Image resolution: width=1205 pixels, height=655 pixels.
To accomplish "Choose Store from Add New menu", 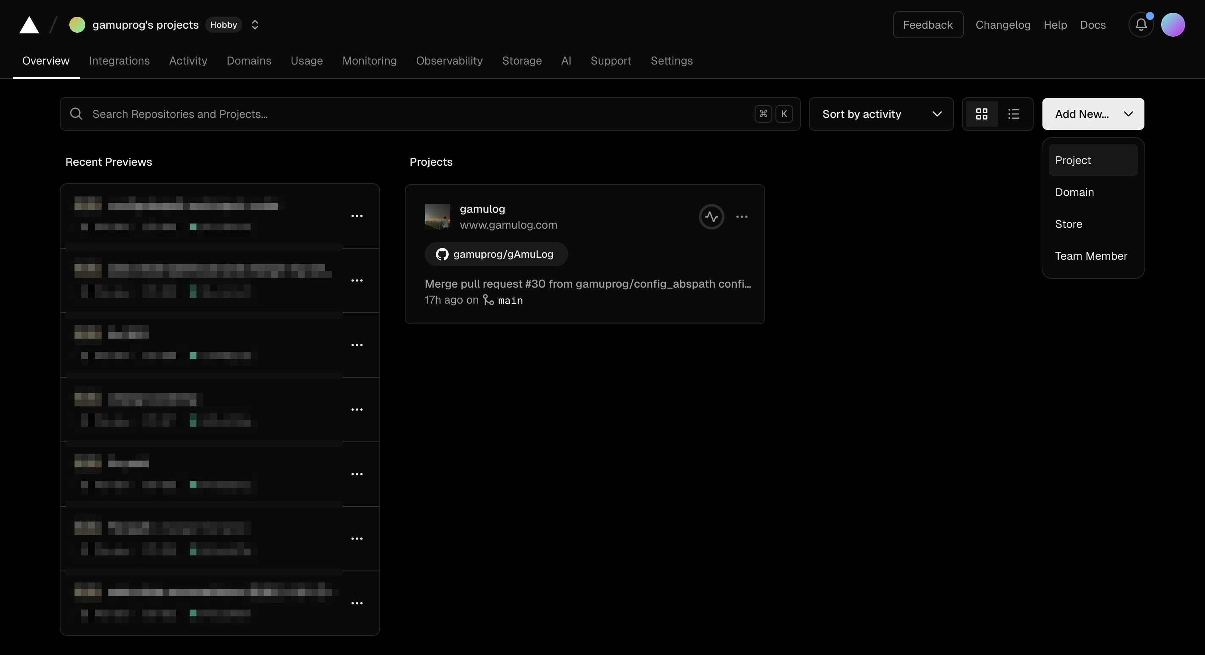I will click(x=1093, y=224).
